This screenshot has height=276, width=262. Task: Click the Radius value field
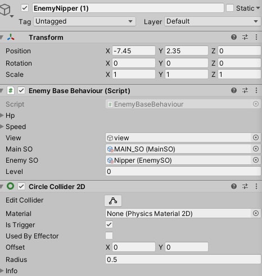point(183,260)
